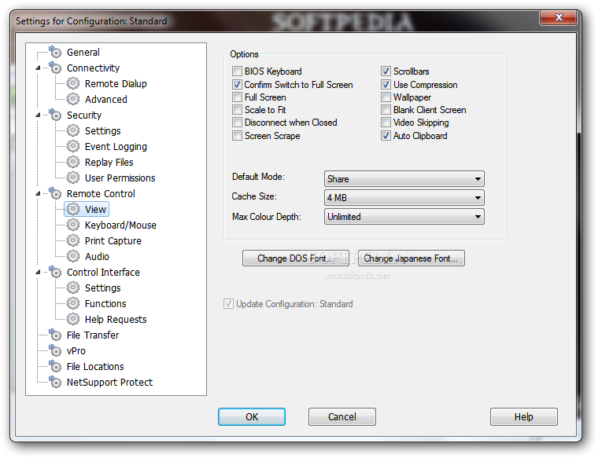Open the Default Mode dropdown

tap(404, 178)
